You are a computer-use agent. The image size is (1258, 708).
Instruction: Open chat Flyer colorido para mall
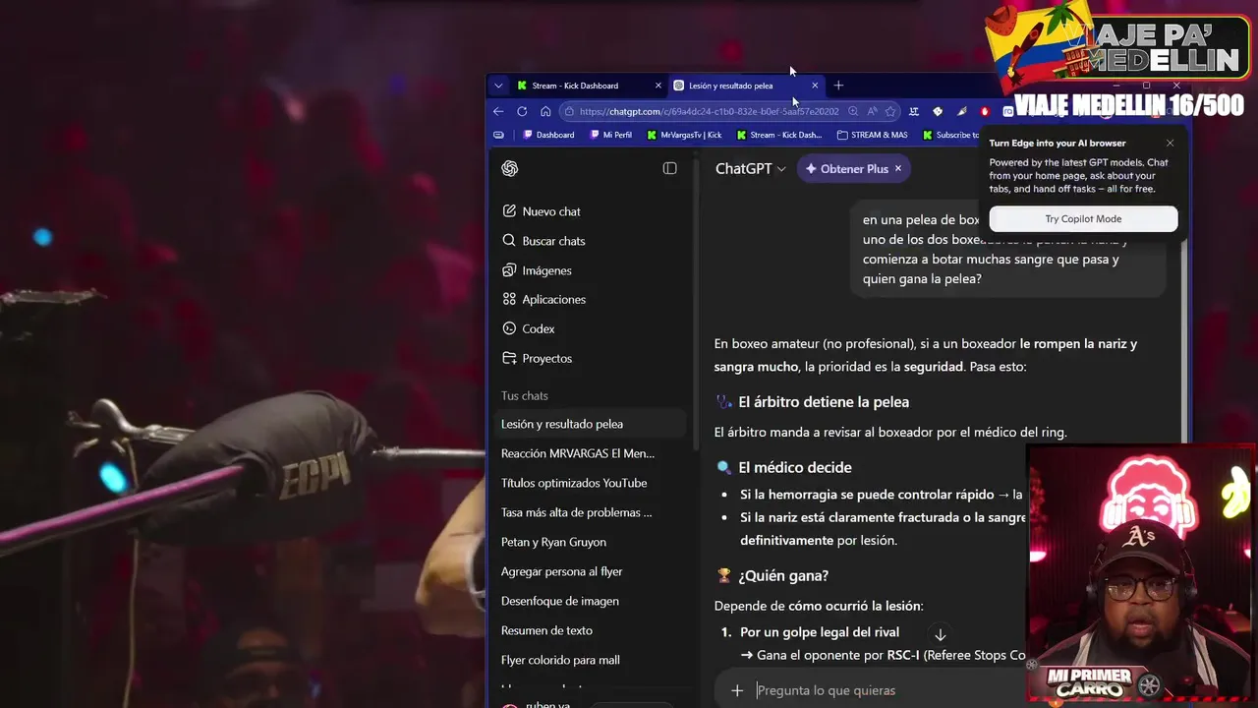590,660
